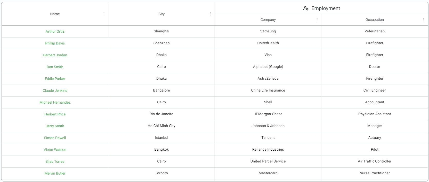The height and width of the screenshot is (182, 429).
Task: Select the Alphabet (Google) company cell
Action: pyautogui.click(x=268, y=67)
